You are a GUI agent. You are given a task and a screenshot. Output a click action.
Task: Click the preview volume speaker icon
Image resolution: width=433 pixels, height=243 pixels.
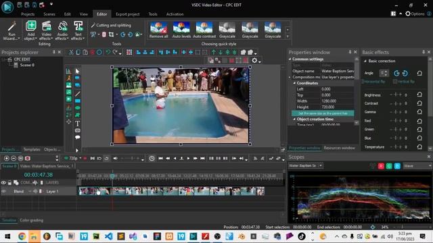pyautogui.click(x=115, y=159)
